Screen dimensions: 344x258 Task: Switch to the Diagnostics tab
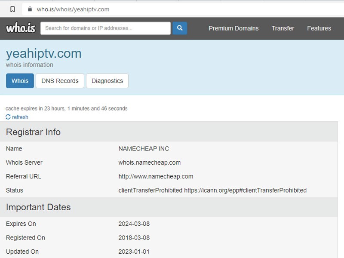[x=107, y=81]
